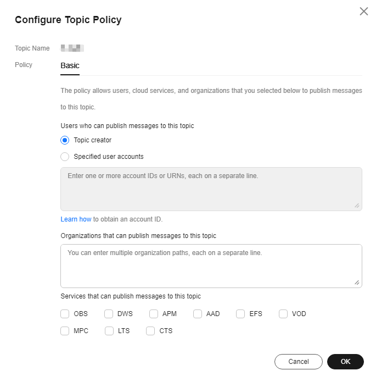Enable the LTS service checkbox
This screenshot has height=376, width=376.
tap(109, 331)
